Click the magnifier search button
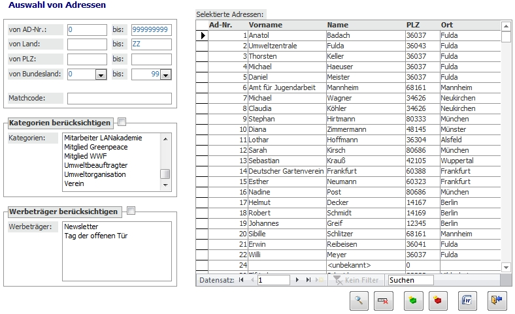Viewport: 515px width, 314px height. (x=359, y=300)
